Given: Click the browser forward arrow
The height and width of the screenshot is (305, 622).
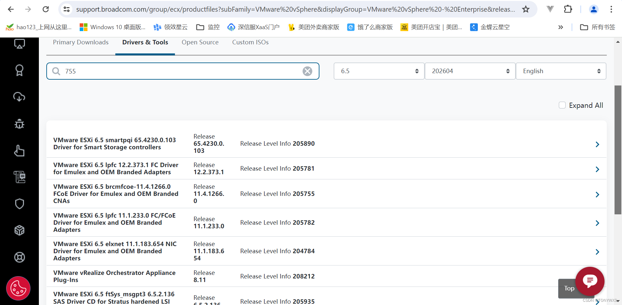Looking at the screenshot, I should (28, 9).
